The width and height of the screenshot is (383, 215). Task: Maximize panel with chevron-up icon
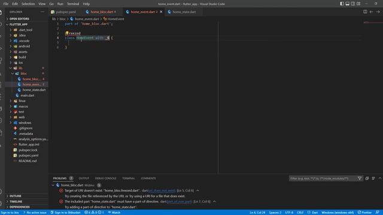(x=380, y=179)
